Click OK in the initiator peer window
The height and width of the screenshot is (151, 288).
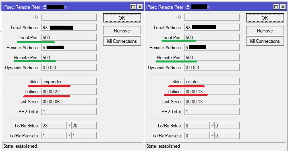[x=265, y=18]
